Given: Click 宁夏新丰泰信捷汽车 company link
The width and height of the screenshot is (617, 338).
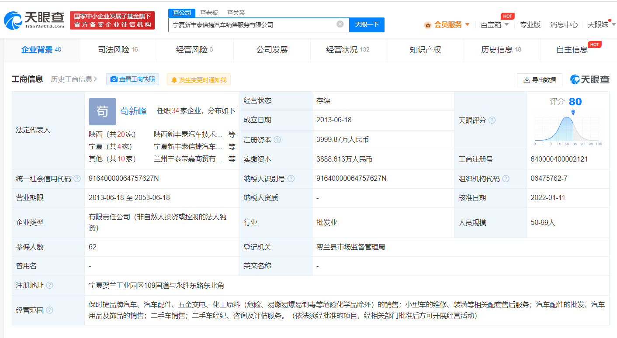Looking at the screenshot, I should point(188,147).
